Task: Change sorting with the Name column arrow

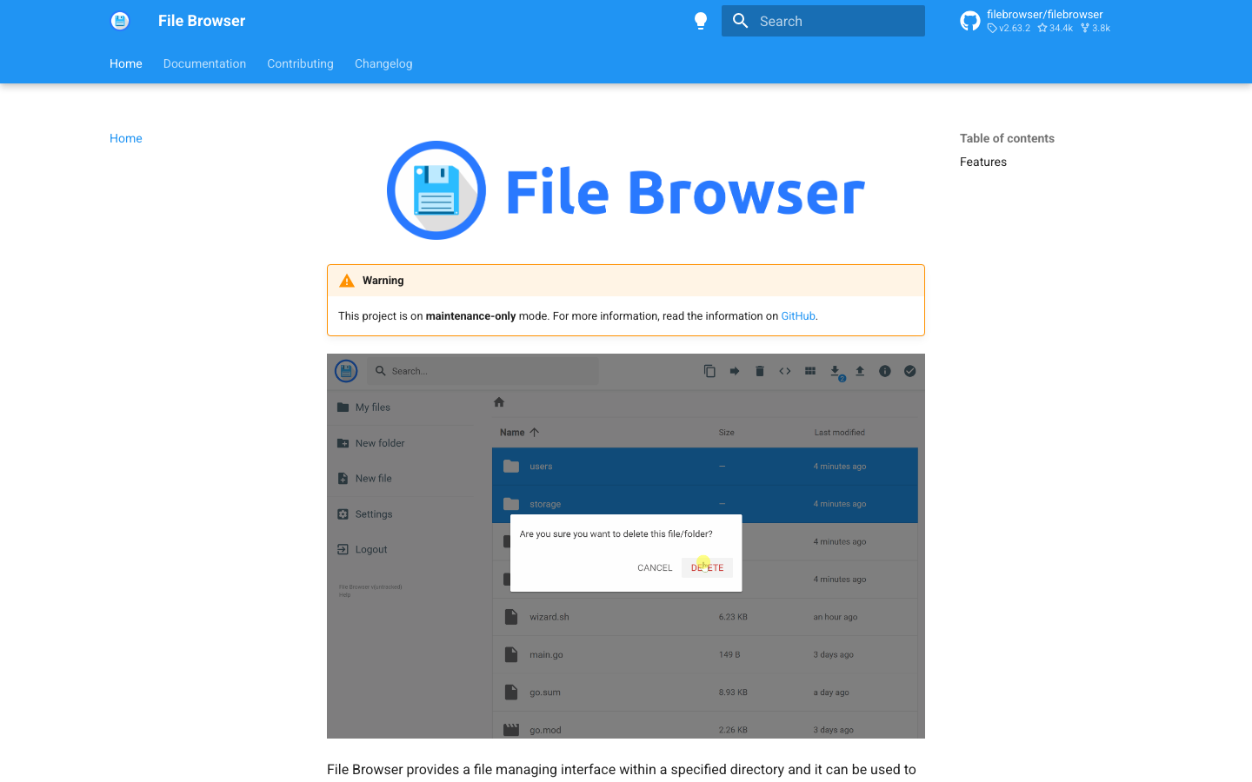Action: point(535,432)
